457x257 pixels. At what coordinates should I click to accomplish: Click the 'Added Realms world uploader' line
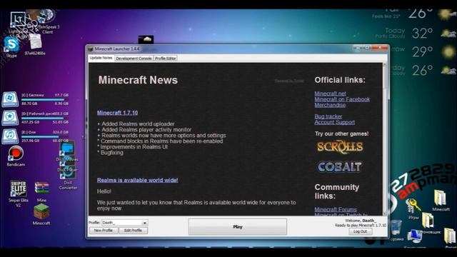pyautogui.click(x=136, y=124)
